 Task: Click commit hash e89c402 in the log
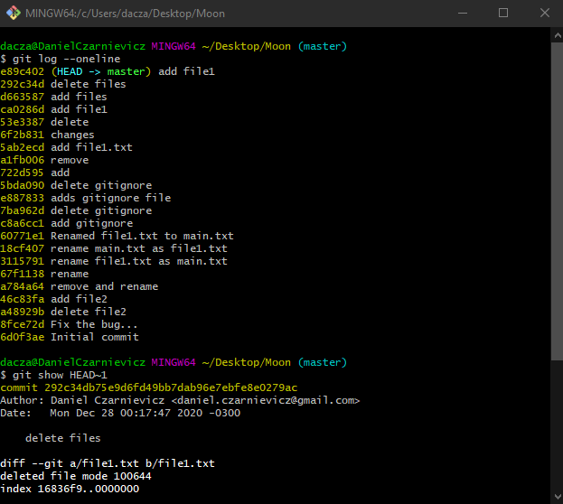pos(23,71)
